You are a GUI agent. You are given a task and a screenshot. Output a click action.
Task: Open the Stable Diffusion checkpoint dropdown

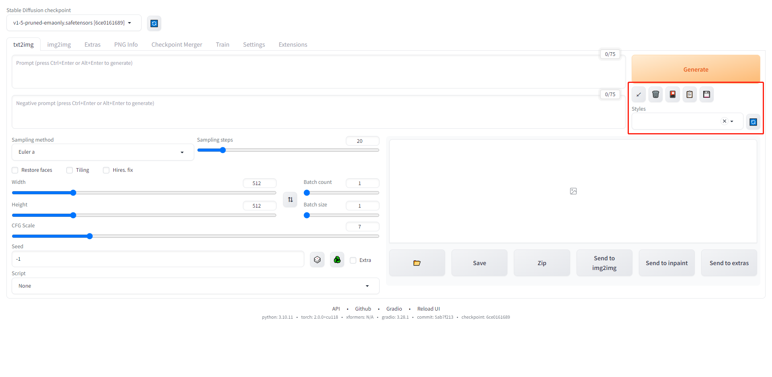74,23
